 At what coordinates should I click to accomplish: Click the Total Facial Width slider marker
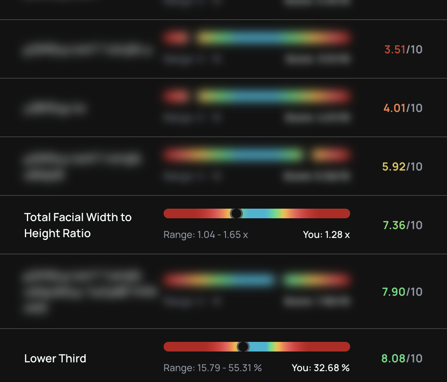tap(236, 213)
